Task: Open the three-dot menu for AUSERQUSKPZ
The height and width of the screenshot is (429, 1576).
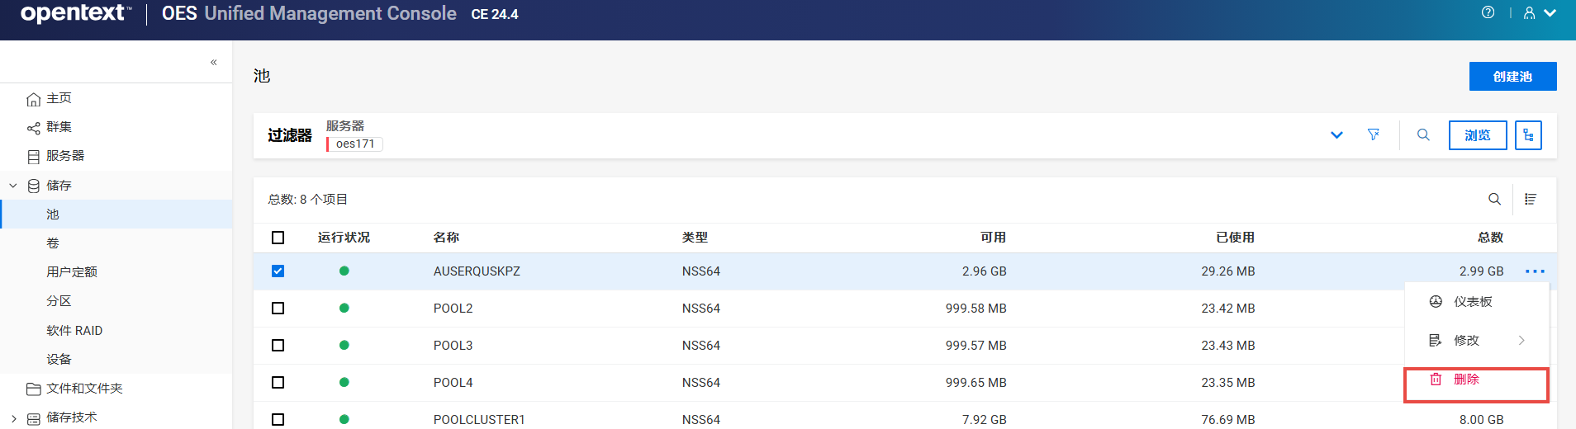Action: (x=1535, y=271)
